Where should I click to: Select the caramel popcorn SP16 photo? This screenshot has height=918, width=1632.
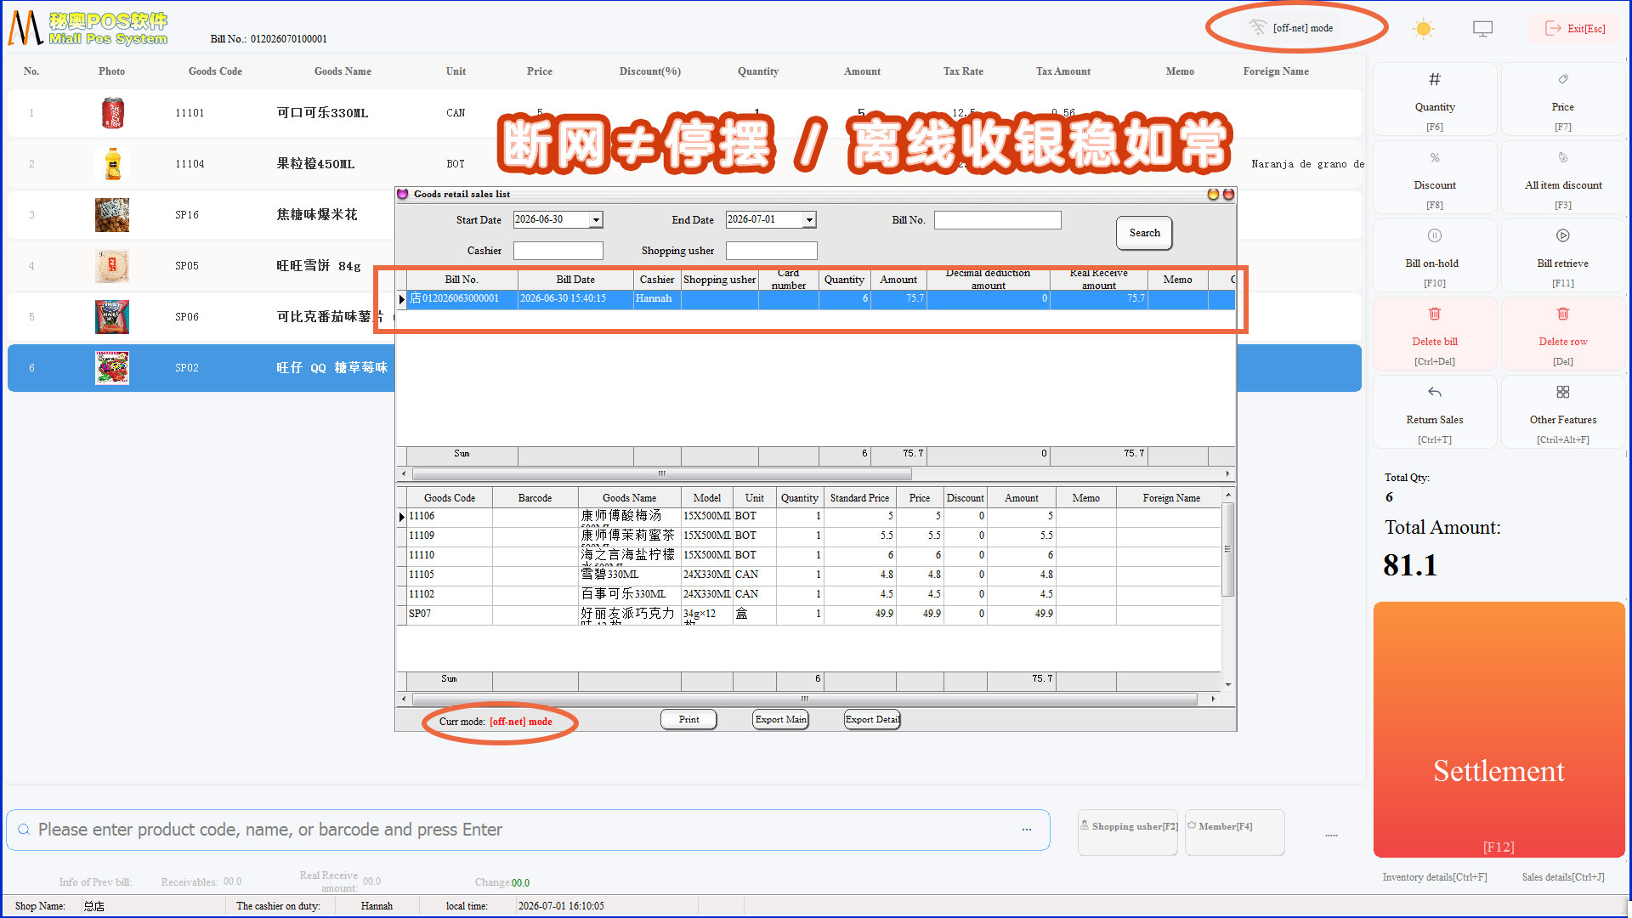pyautogui.click(x=112, y=215)
